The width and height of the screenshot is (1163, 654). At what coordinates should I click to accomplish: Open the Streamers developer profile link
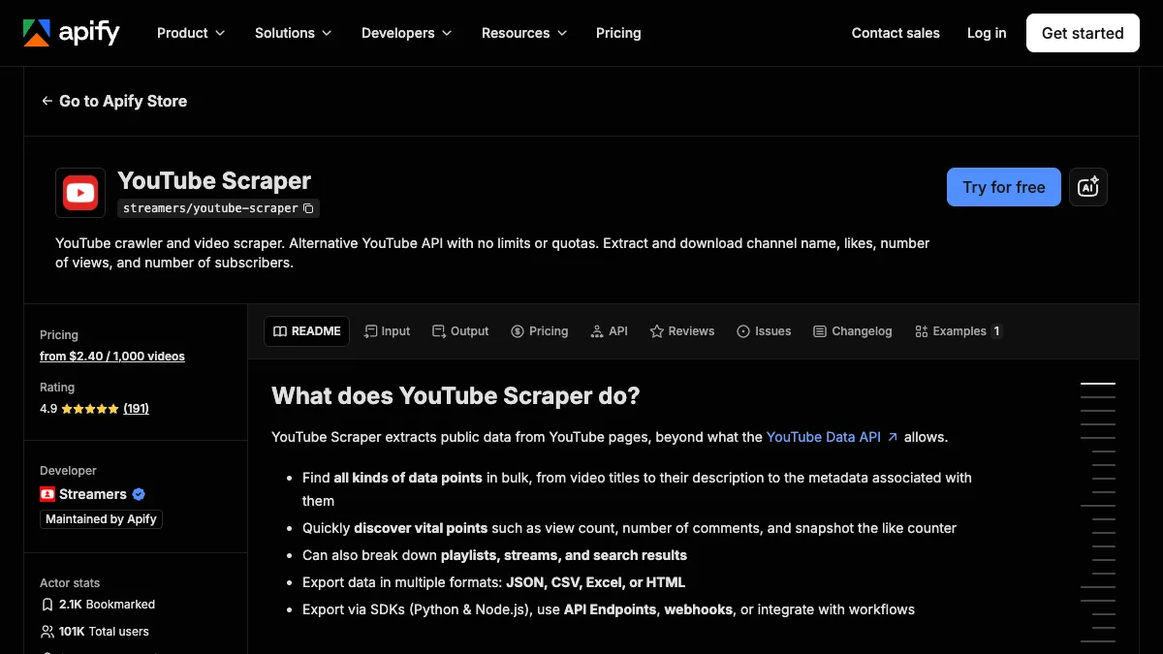click(x=93, y=494)
